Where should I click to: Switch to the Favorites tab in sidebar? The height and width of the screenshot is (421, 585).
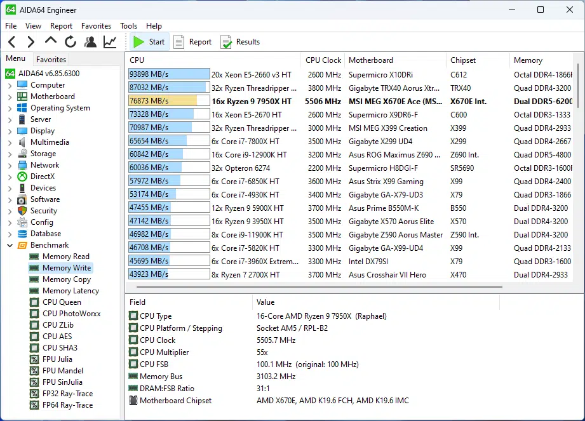pyautogui.click(x=51, y=59)
